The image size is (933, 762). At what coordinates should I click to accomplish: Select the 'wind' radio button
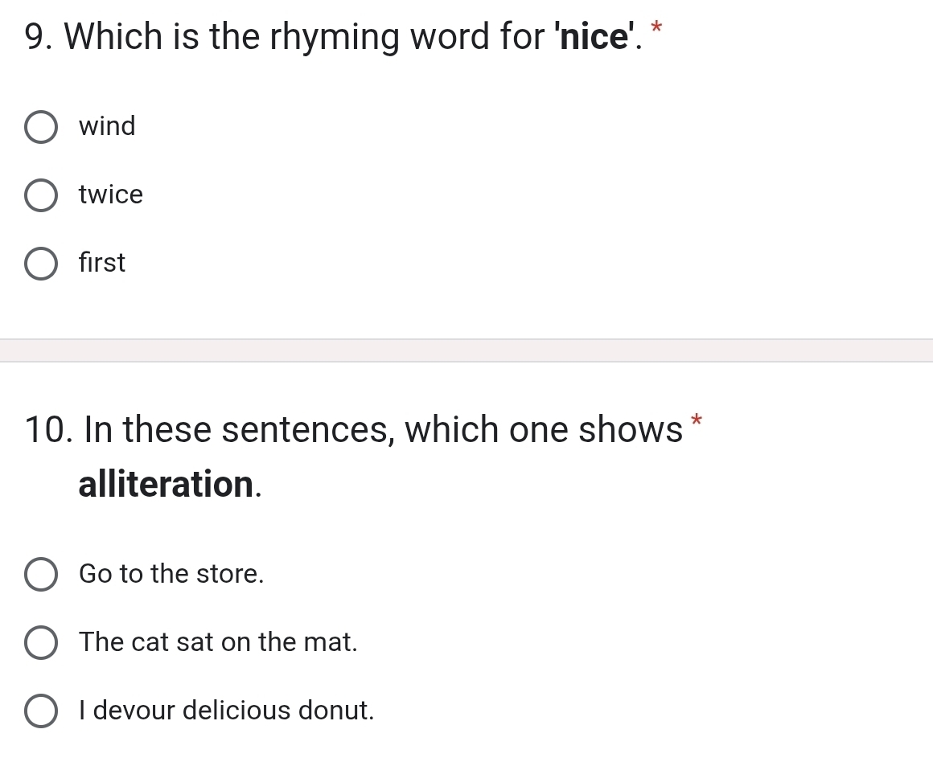[41, 127]
